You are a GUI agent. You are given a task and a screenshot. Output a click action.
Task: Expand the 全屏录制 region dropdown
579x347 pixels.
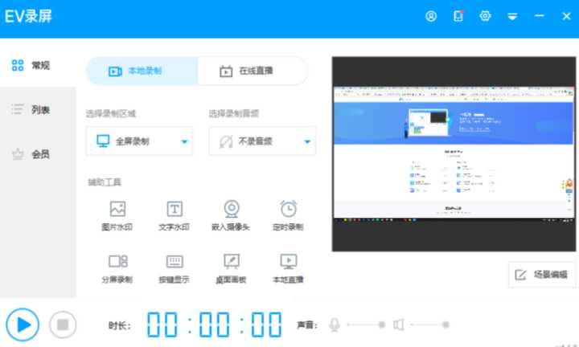click(139, 141)
